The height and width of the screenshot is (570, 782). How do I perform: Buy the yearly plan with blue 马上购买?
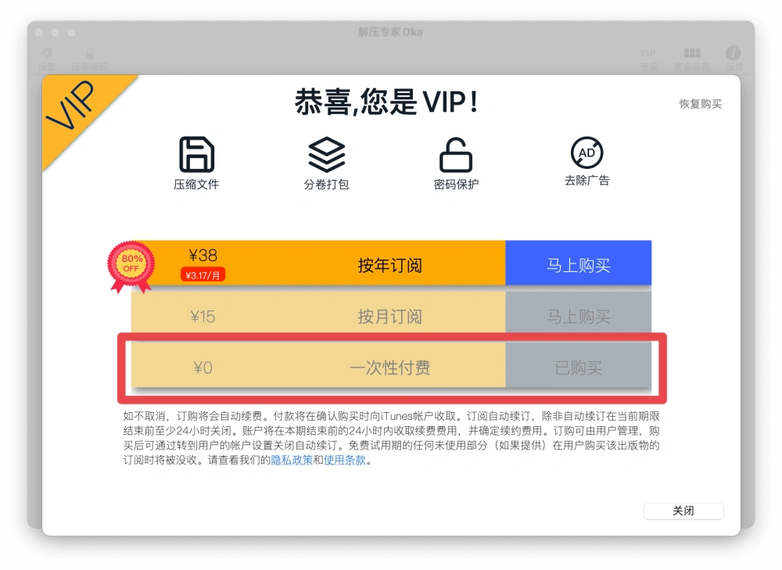click(579, 263)
